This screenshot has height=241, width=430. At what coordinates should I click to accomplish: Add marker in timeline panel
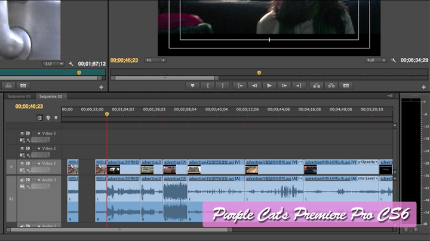coord(56,118)
